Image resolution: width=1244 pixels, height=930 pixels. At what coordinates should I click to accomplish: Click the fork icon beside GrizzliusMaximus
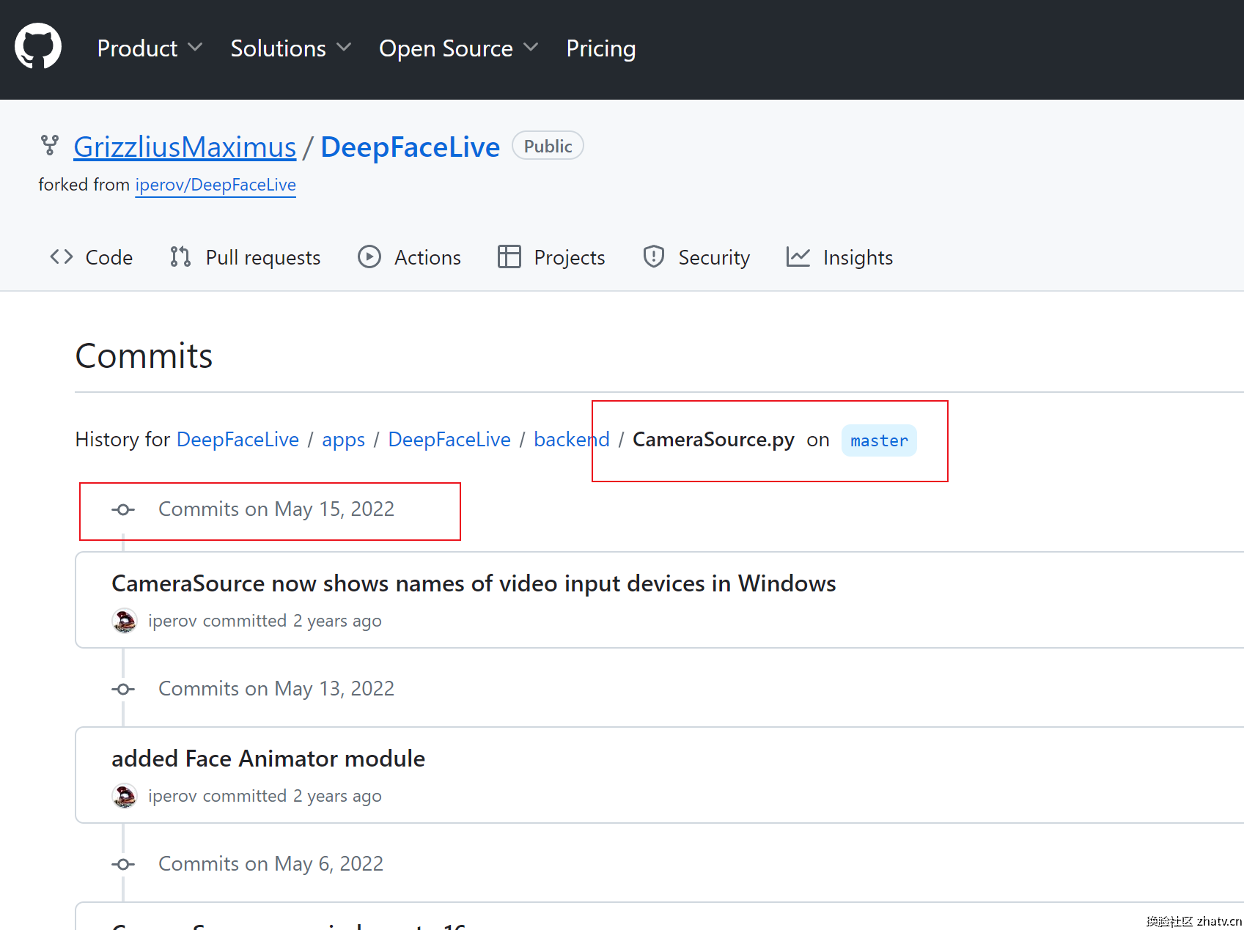tap(49, 145)
